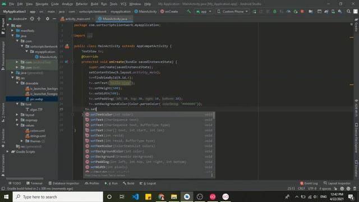Open the Gradle side panel
Image resolution: width=359 pixels, height=202 pixels.
tap(356, 25)
